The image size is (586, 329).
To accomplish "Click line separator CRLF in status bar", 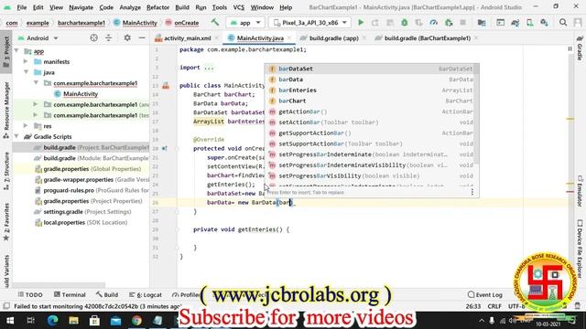I will [x=494, y=306].
